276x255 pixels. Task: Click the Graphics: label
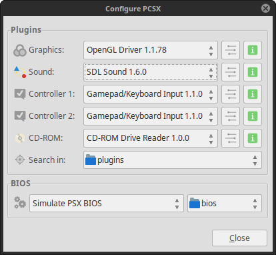[x=47, y=50]
